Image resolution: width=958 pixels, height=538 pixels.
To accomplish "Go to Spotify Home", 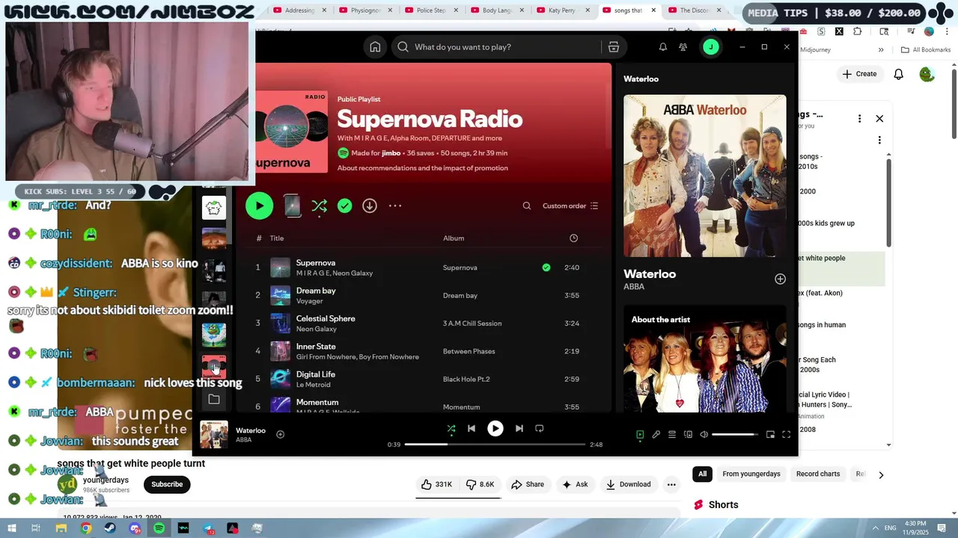I will click(375, 47).
